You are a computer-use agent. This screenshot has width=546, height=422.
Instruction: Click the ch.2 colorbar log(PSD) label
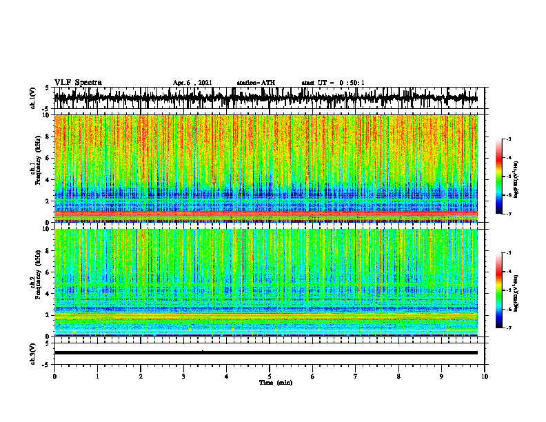click(x=516, y=293)
